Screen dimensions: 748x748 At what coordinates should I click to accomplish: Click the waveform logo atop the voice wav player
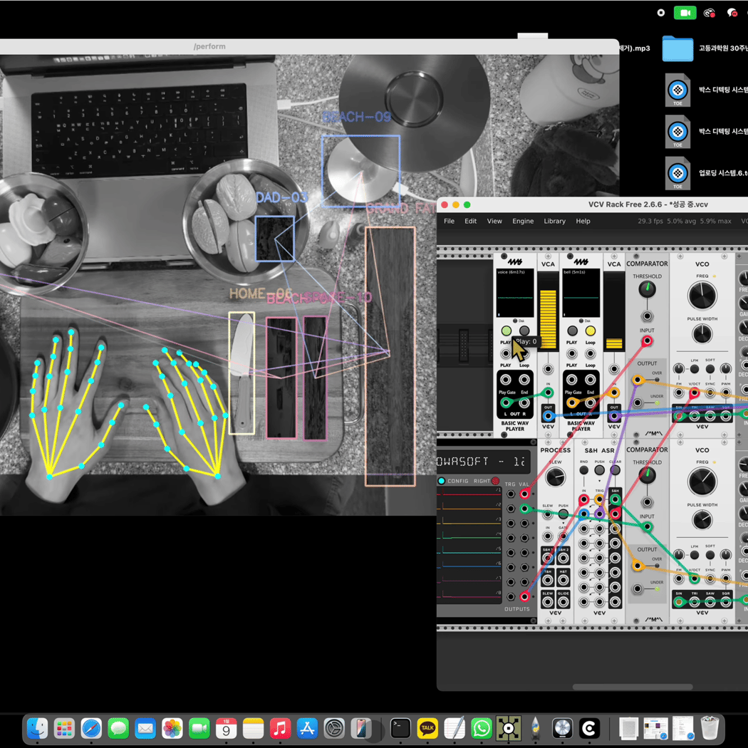[x=515, y=262]
